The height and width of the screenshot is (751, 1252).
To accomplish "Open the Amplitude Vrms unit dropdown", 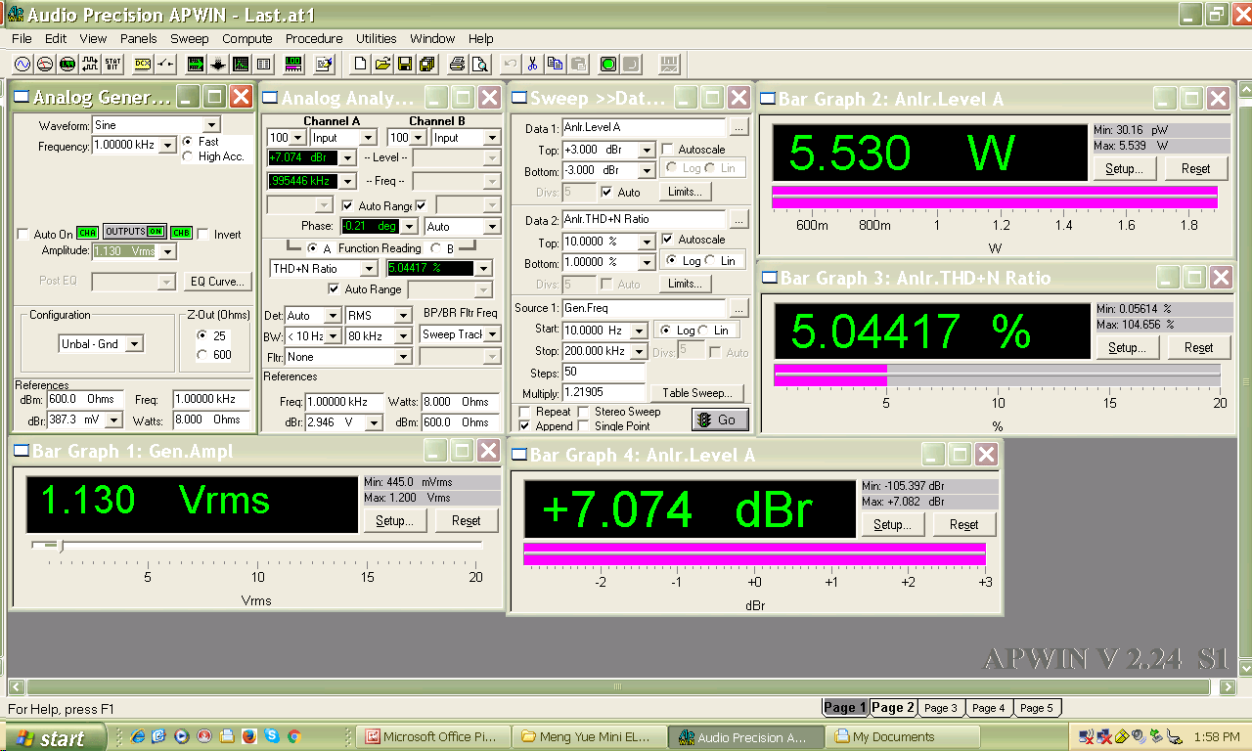I will point(167,251).
